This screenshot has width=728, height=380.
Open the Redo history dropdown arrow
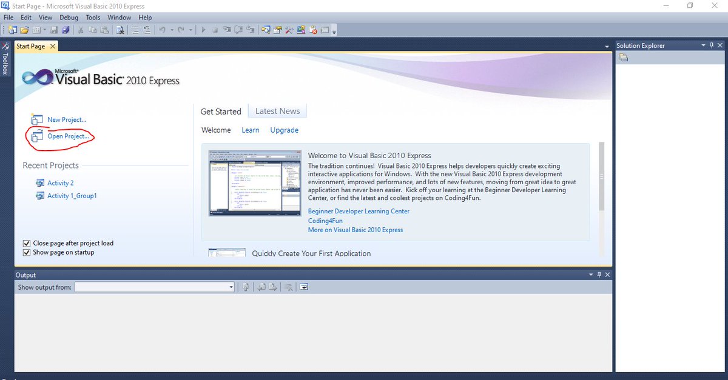pos(190,30)
